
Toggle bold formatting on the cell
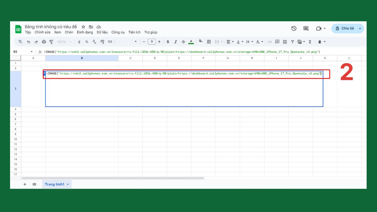pos(168,41)
